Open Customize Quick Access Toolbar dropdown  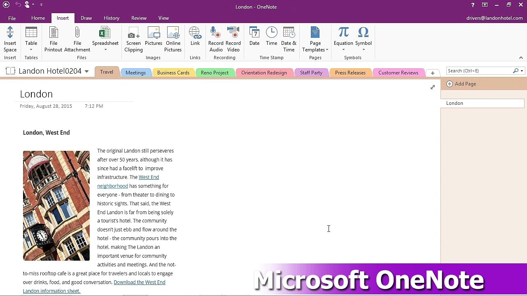[41, 5]
